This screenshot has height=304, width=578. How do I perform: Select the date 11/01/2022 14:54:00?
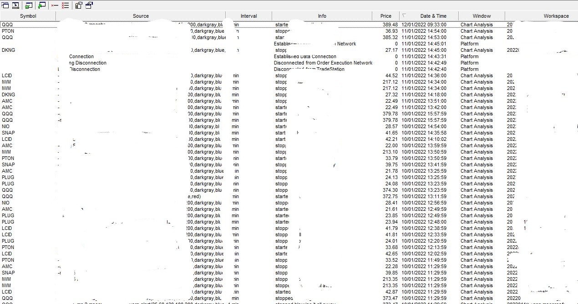pos(424,31)
